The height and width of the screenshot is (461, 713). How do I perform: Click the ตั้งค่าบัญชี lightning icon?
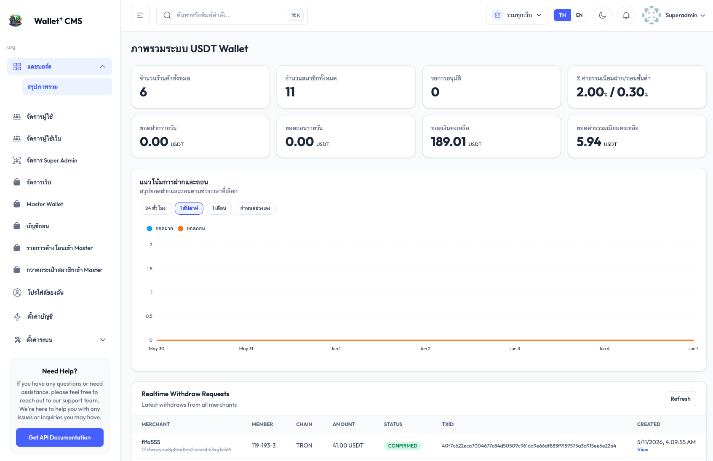pos(17,317)
